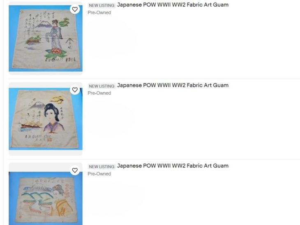Open the third listing's orange kimono thumbnail
The width and height of the screenshot is (300, 225).
[46, 198]
